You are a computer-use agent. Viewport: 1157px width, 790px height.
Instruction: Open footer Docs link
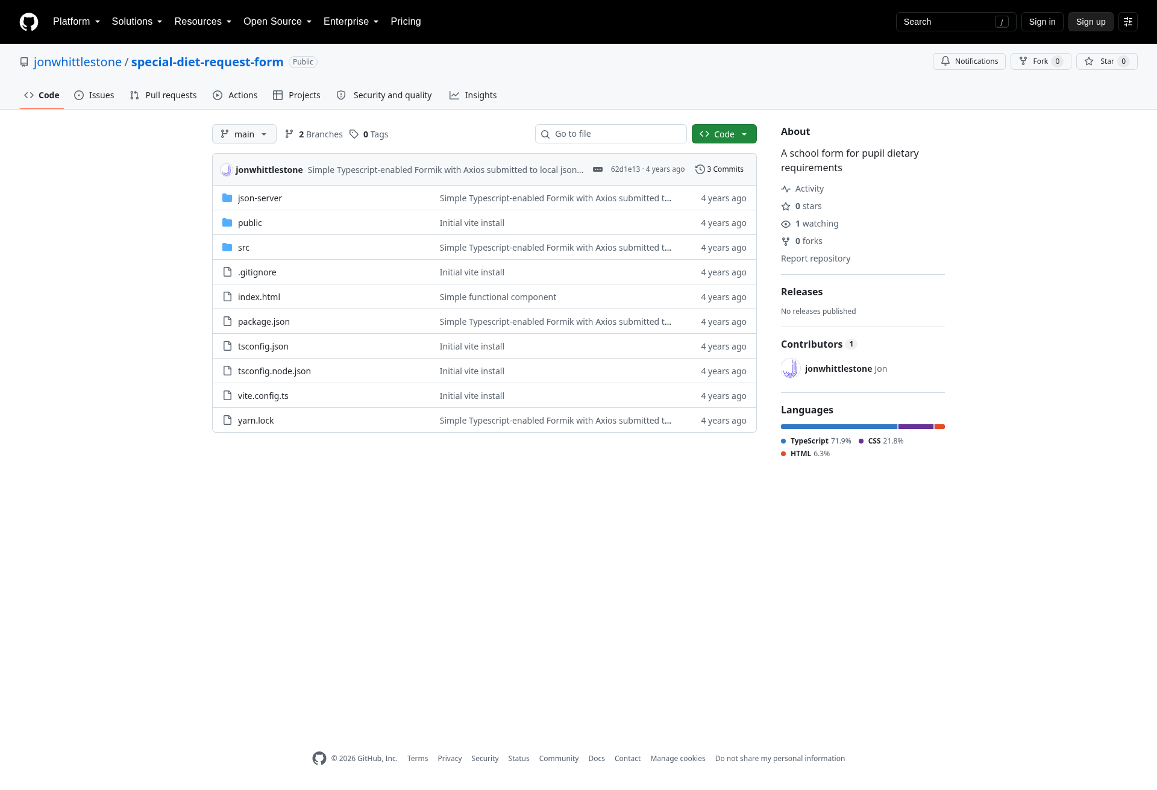[x=597, y=759]
